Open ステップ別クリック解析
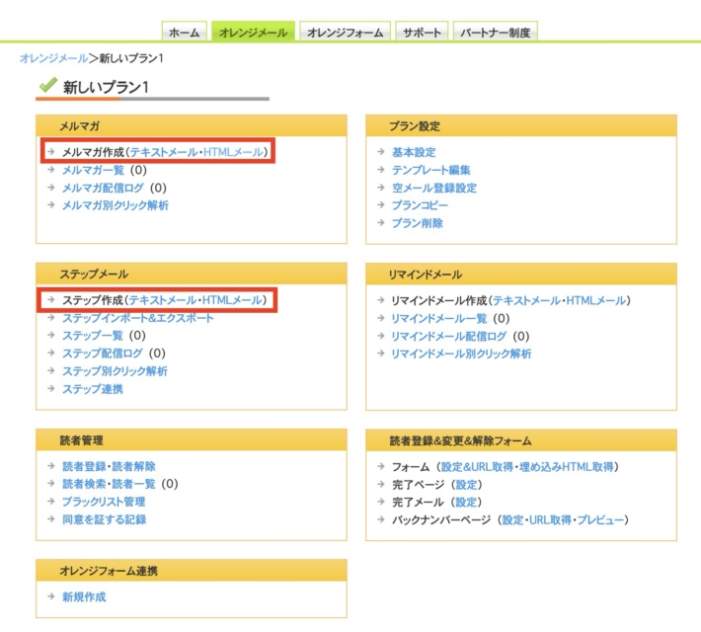 pyautogui.click(x=115, y=371)
